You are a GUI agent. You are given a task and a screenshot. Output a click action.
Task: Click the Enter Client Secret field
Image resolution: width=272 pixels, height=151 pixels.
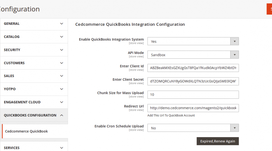click(193, 81)
